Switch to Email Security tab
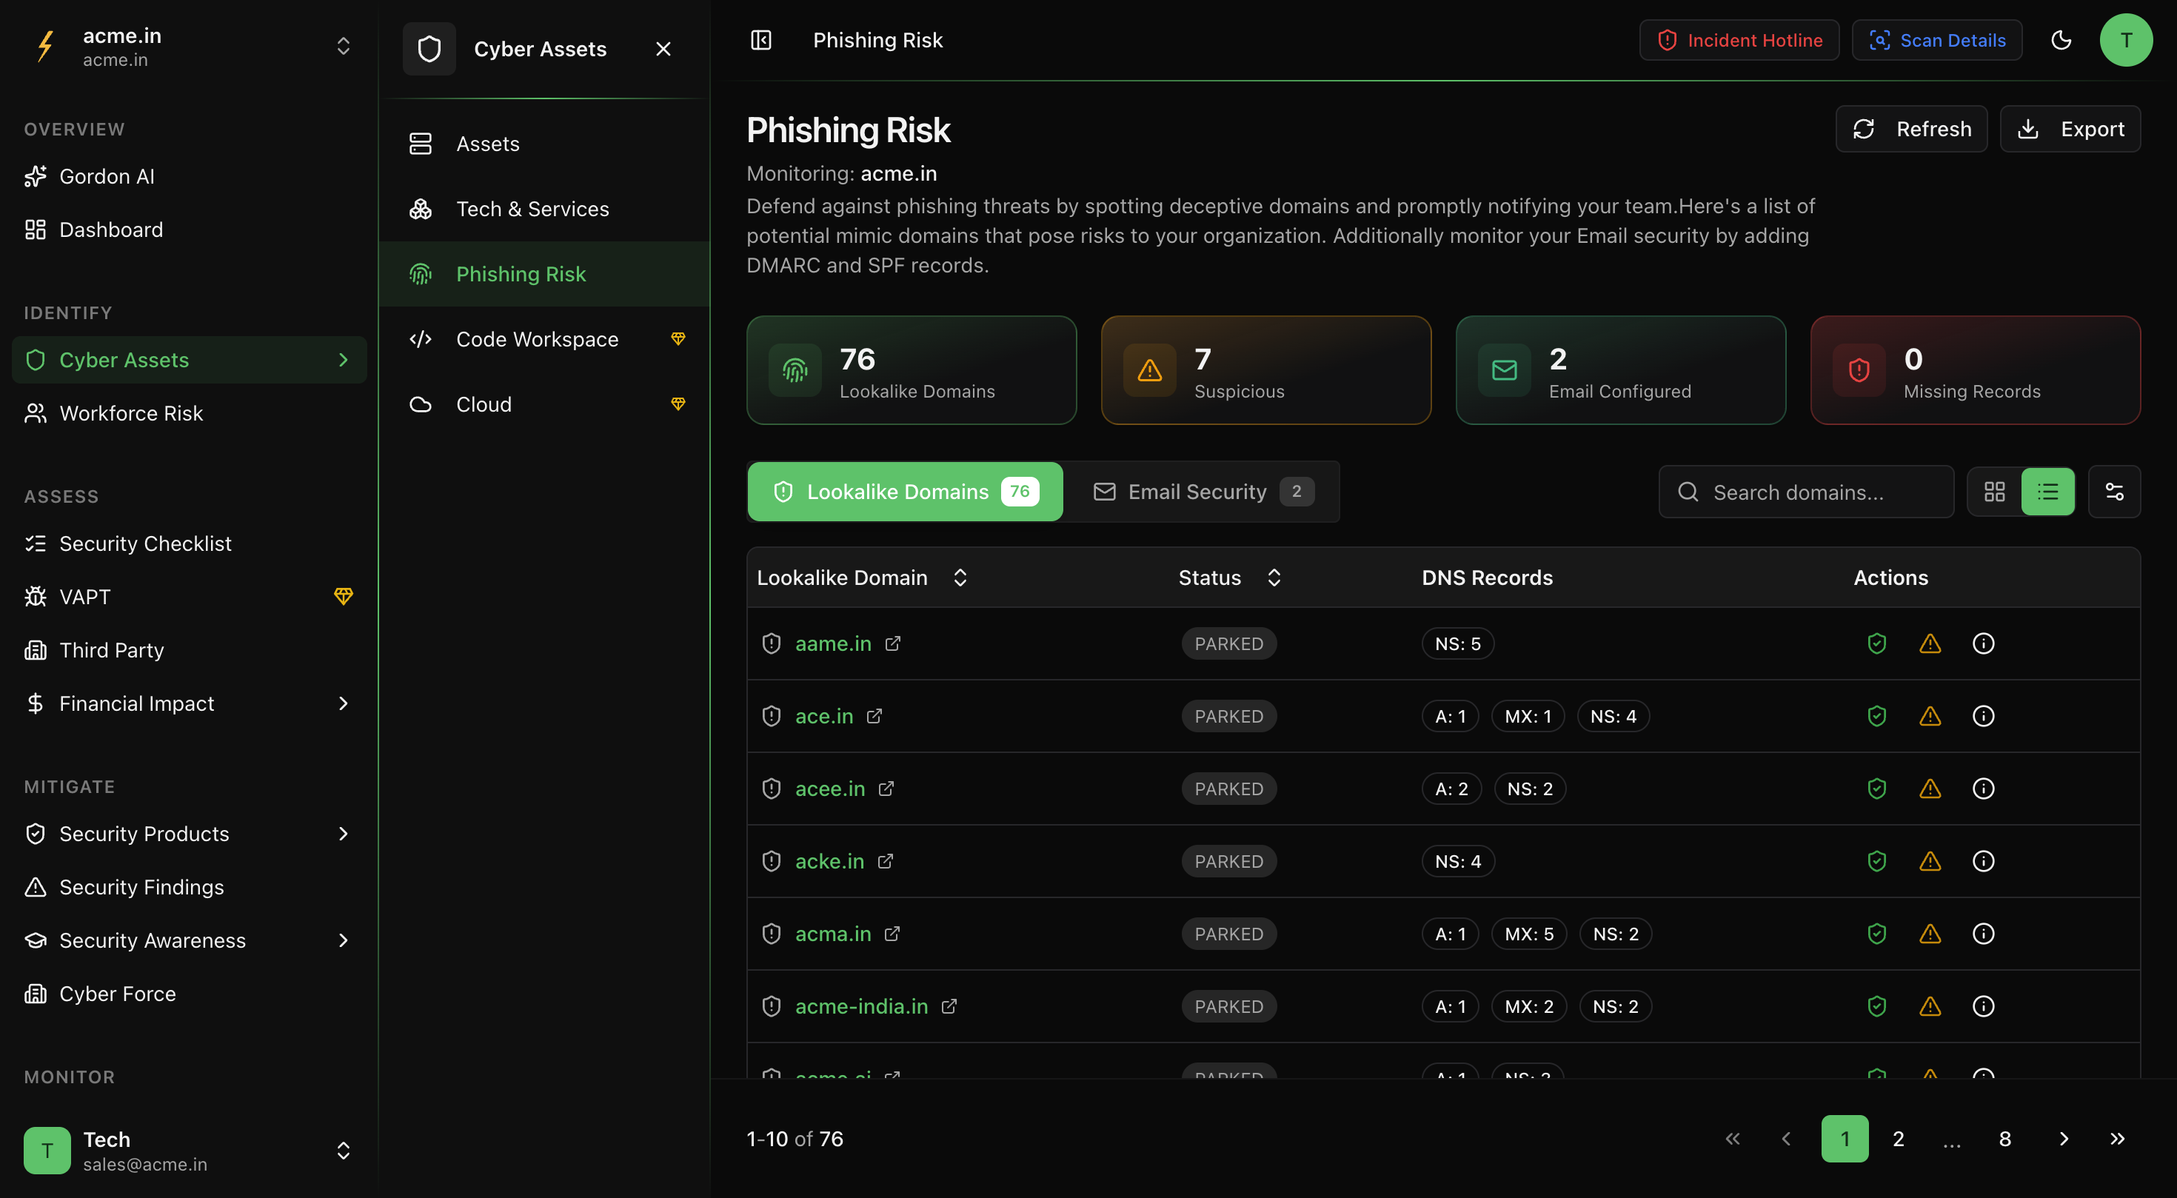 click(1202, 492)
